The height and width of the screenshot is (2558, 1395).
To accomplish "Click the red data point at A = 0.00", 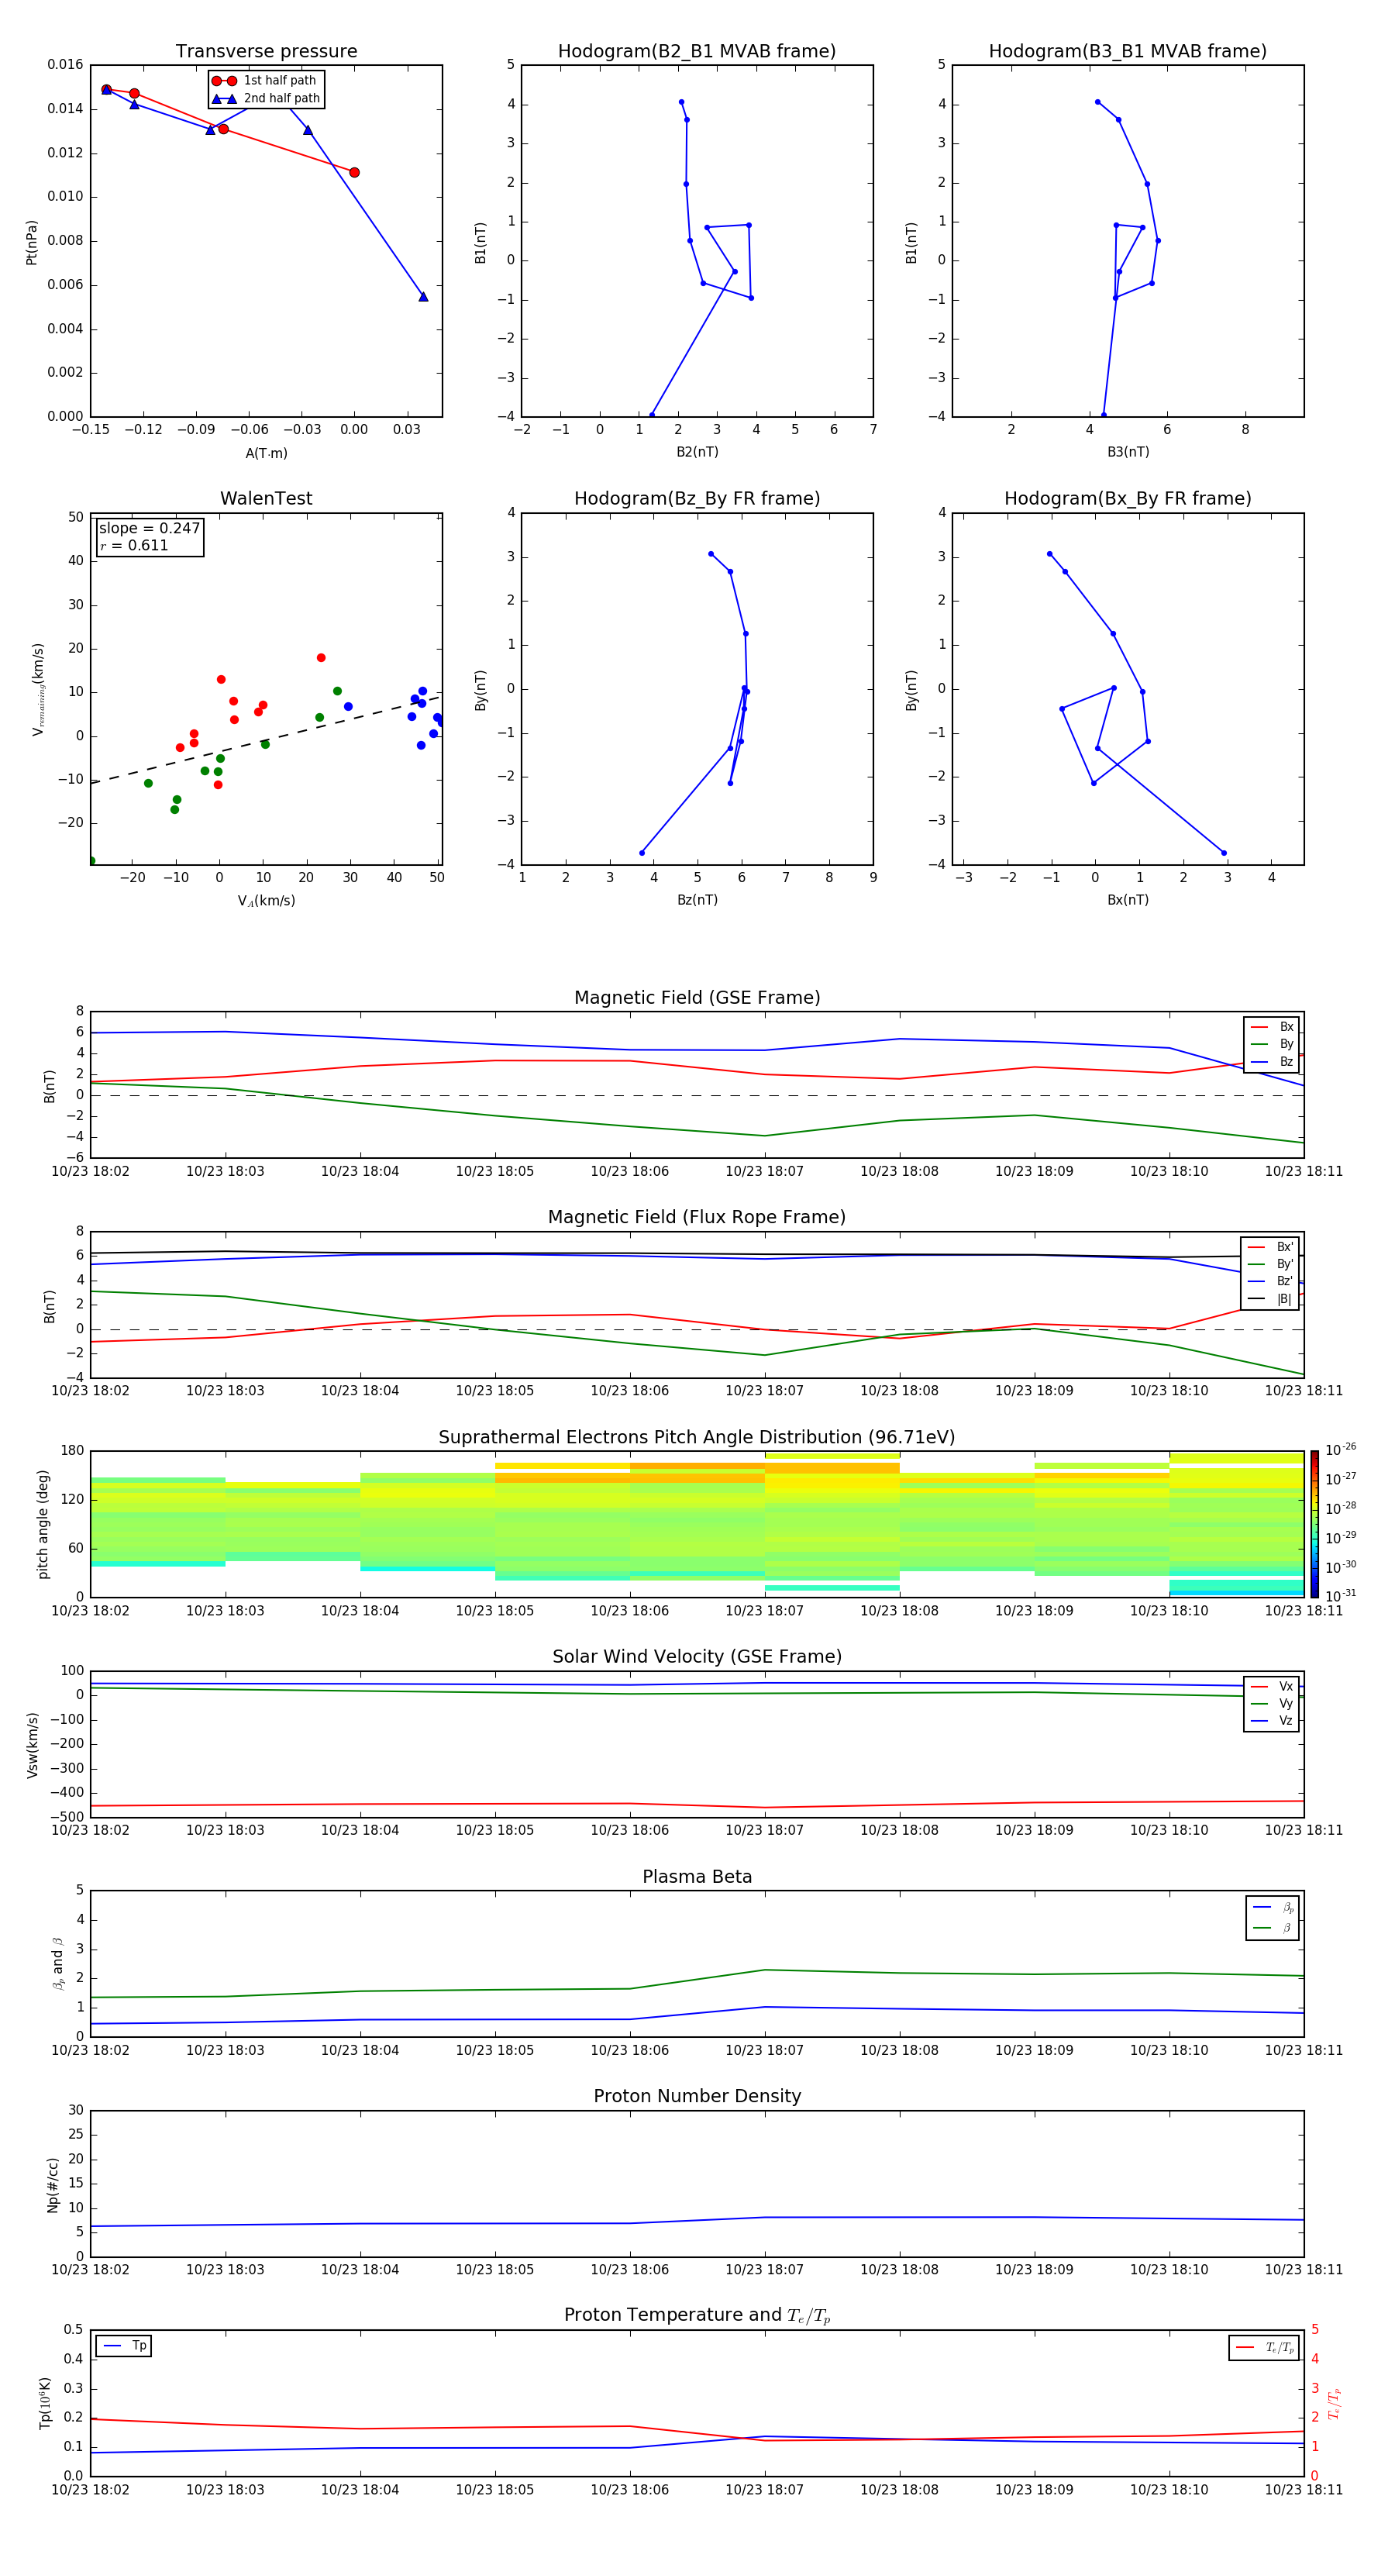I will 354,173.
